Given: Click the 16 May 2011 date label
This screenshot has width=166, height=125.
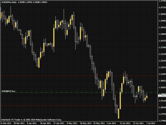Looking at the screenshot, I should coord(86,123).
